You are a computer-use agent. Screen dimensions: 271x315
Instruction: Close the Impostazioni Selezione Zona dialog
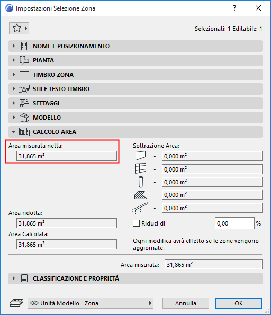[258, 8]
